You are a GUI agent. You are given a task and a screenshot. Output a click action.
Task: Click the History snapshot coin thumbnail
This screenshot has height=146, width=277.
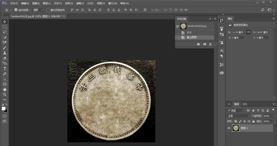pos(183,26)
